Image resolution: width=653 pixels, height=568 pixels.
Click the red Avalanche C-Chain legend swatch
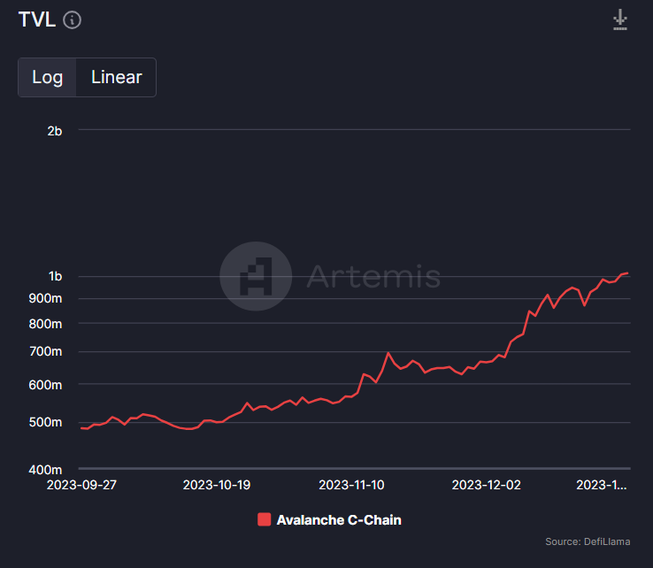pos(264,519)
